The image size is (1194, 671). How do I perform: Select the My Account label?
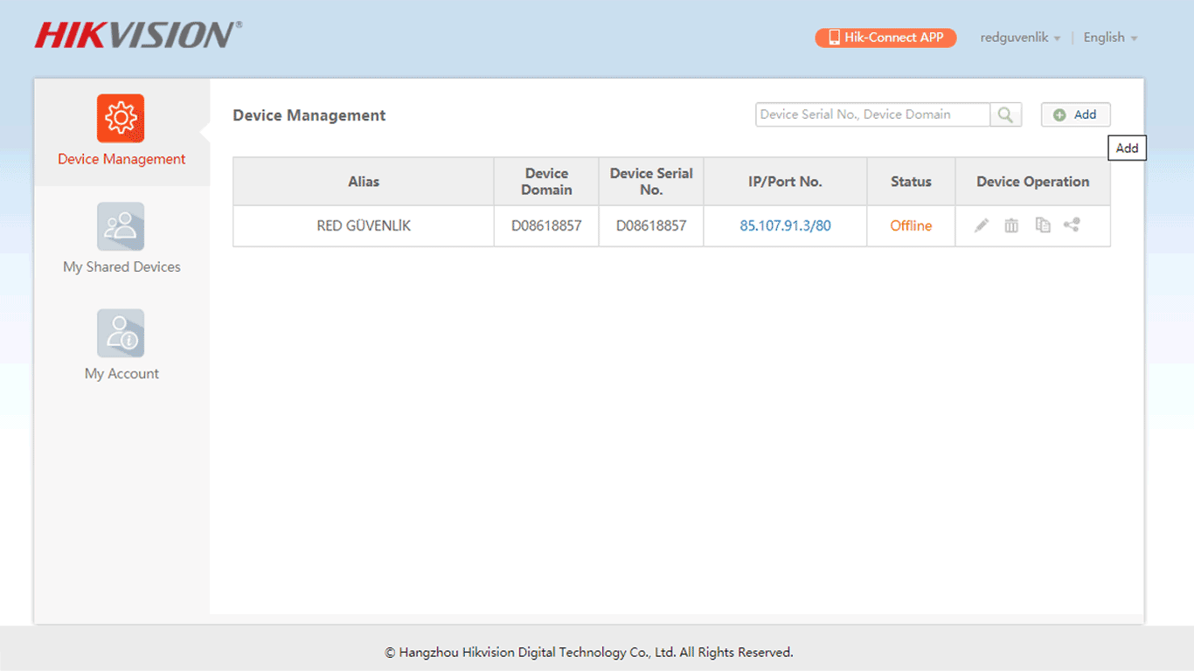click(121, 373)
